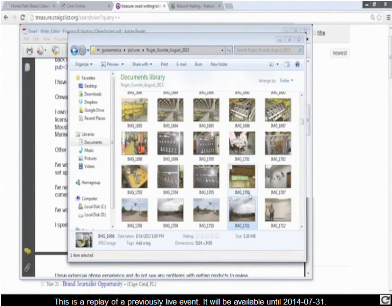Click the bookmark star in address bar
The image size is (392, 306).
[x=379, y=17]
